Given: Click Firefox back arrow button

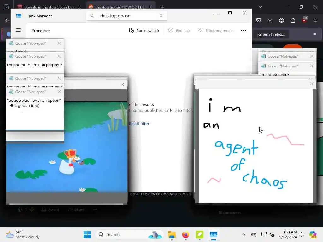Looking at the screenshot, I should 8,20.
